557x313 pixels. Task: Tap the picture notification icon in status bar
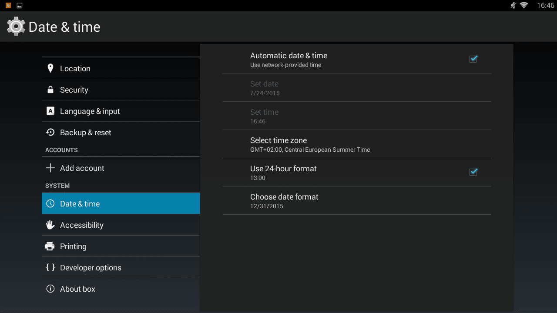pyautogui.click(x=20, y=5)
